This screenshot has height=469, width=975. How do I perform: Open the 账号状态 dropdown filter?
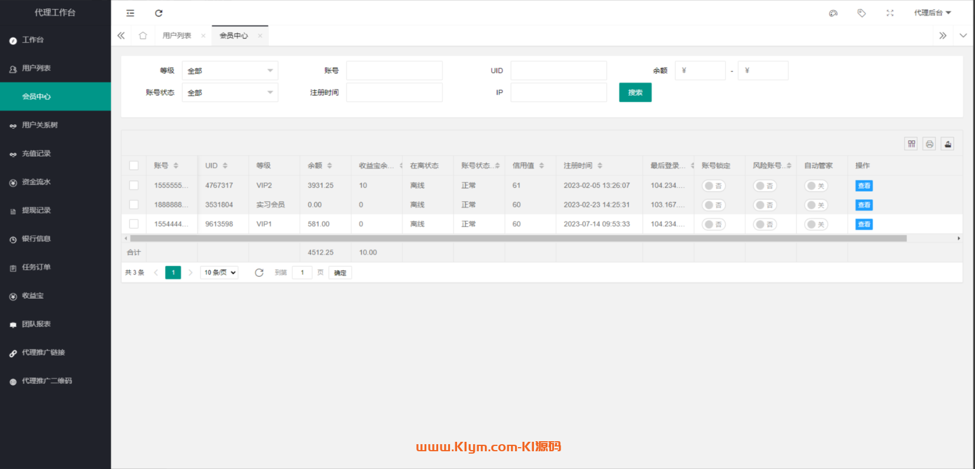[x=229, y=93]
